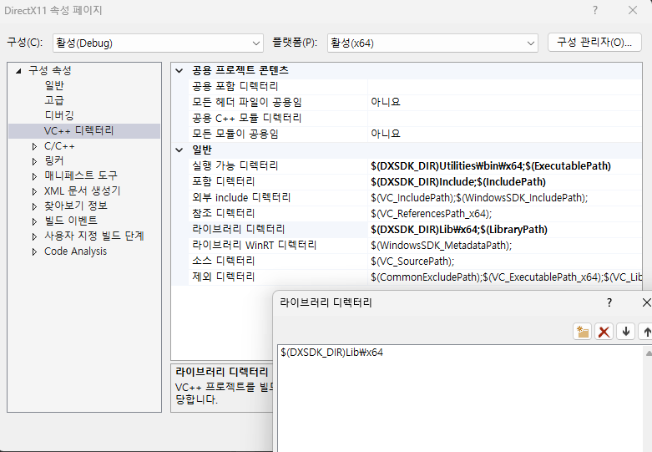The image size is (652, 452).
Task: Open the 구성 관리자(O)... button
Action: 594,43
